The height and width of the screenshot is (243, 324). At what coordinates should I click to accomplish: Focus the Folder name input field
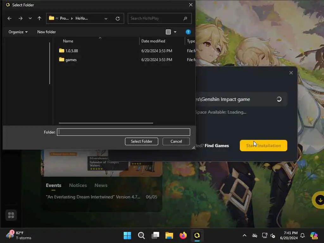tap(123, 132)
